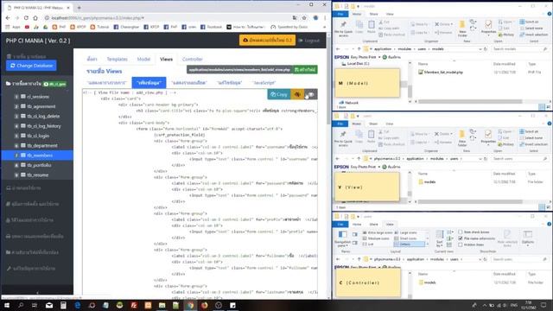Switch to the Templates tab
Screen dimensions: 553x311
click(x=118, y=59)
